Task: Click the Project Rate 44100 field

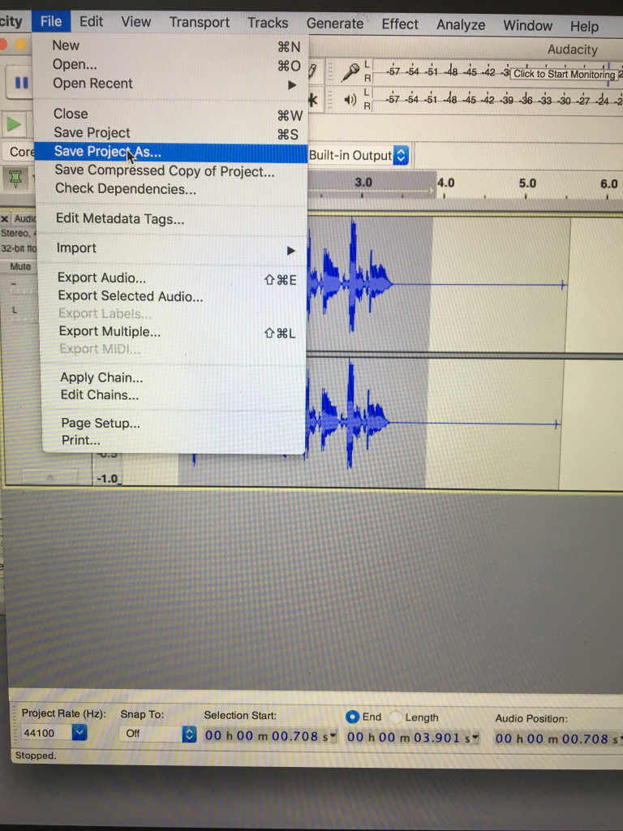Action: [x=46, y=733]
